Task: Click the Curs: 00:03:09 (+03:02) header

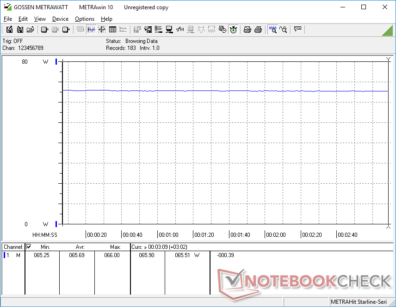Action: coord(159,247)
